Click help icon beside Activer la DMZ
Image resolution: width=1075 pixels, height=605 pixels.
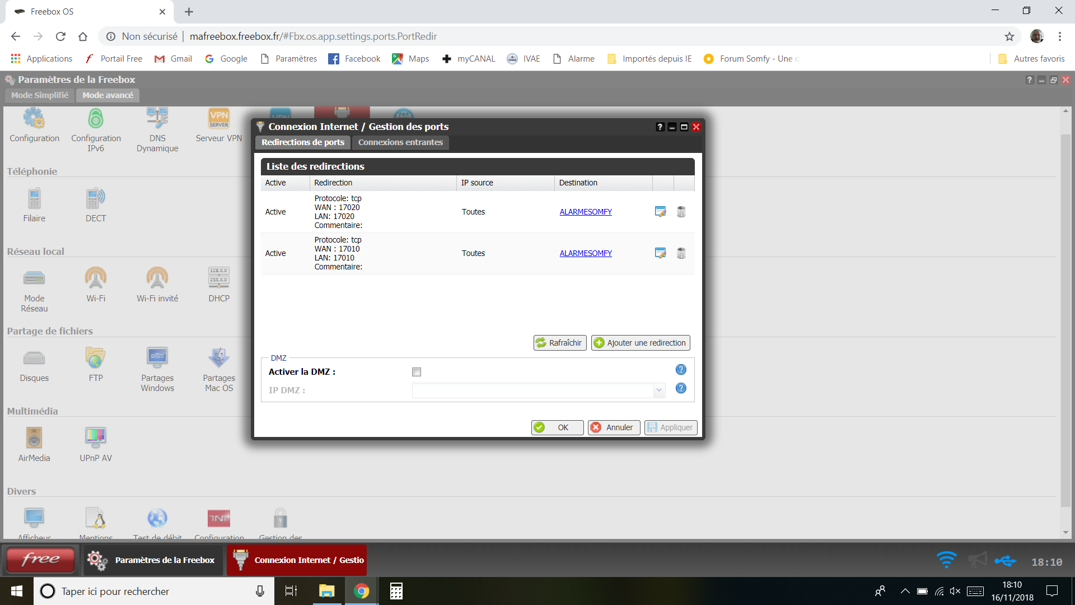[680, 370]
